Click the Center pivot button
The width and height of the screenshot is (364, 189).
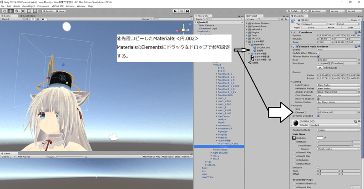click(48, 11)
